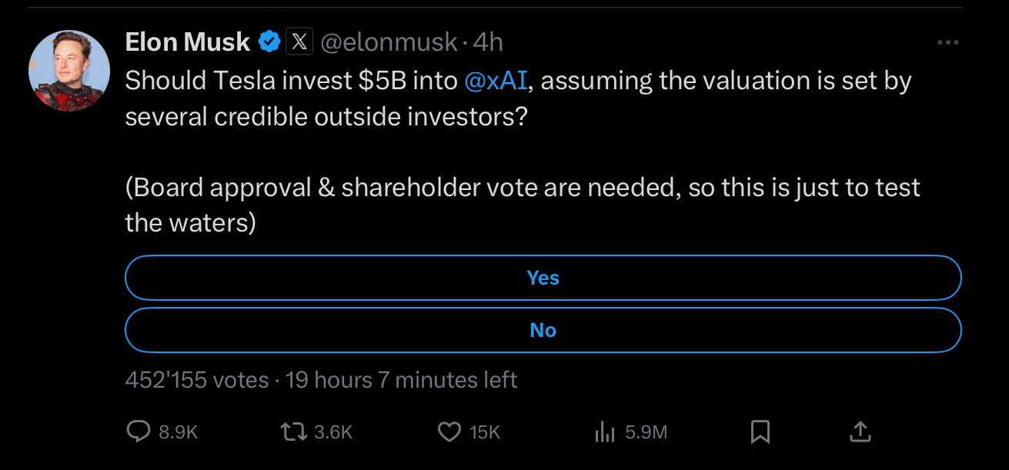Click the X affiliation badge icon

pyautogui.click(x=299, y=42)
